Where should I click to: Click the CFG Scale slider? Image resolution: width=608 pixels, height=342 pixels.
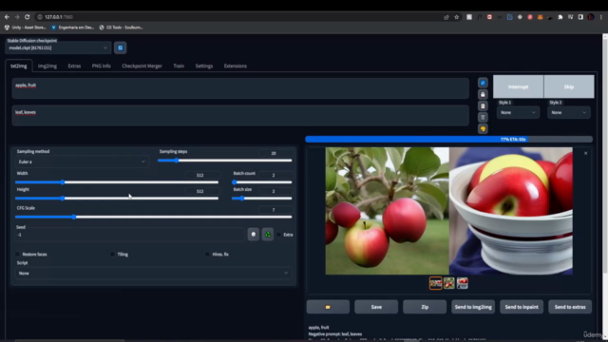[154, 218]
